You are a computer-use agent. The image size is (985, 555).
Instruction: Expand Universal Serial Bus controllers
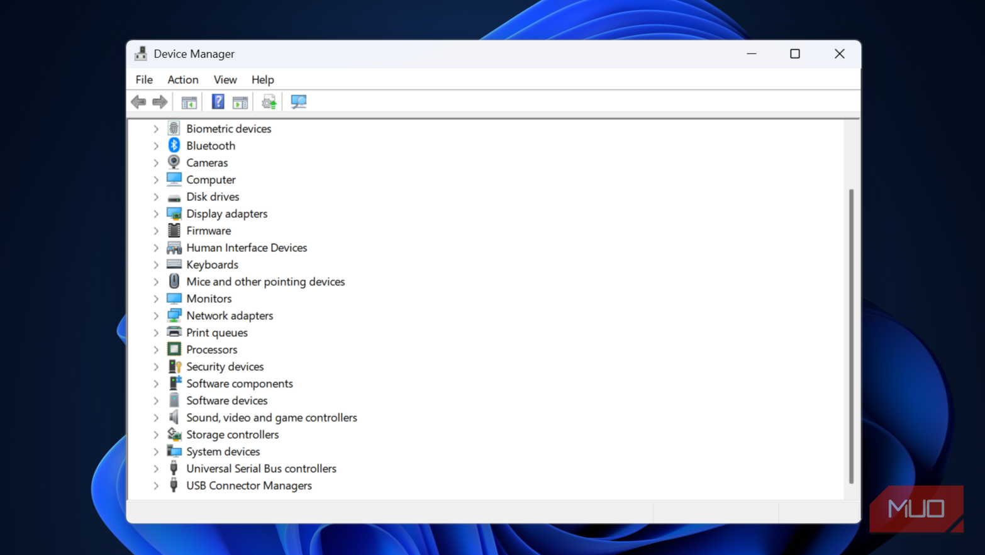156,469
